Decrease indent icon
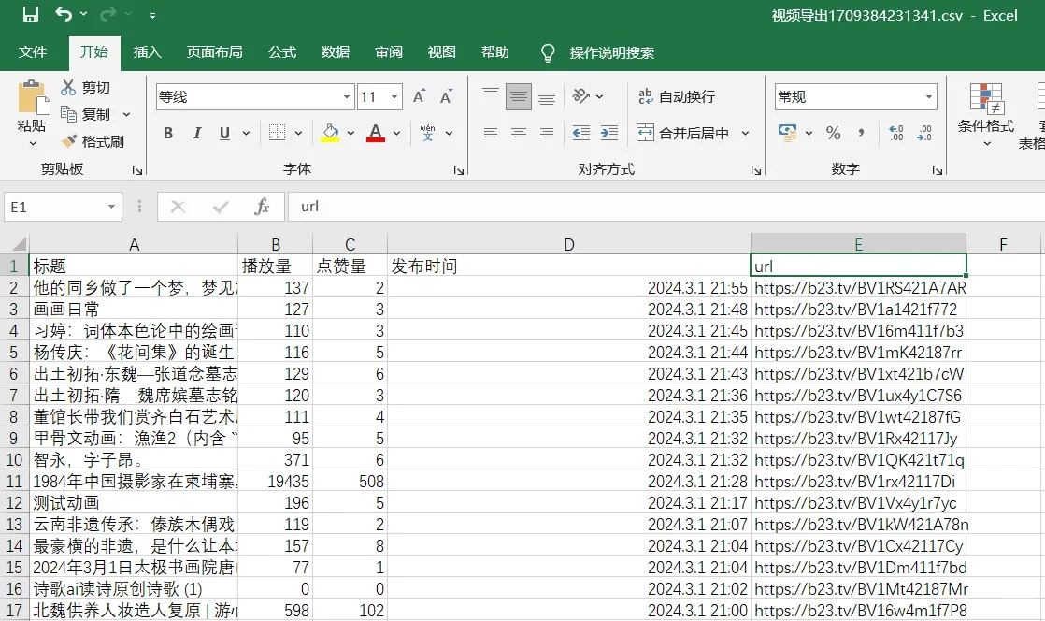 coord(581,134)
